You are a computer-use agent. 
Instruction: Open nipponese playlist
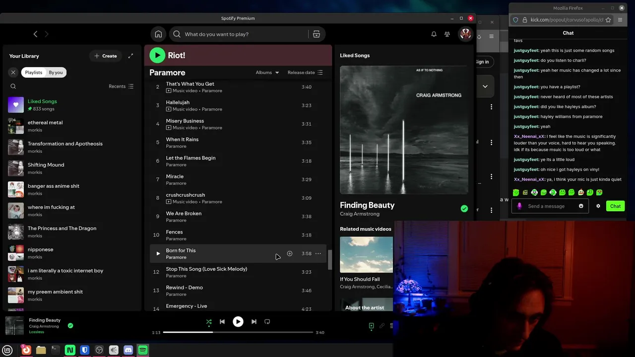coord(72,253)
